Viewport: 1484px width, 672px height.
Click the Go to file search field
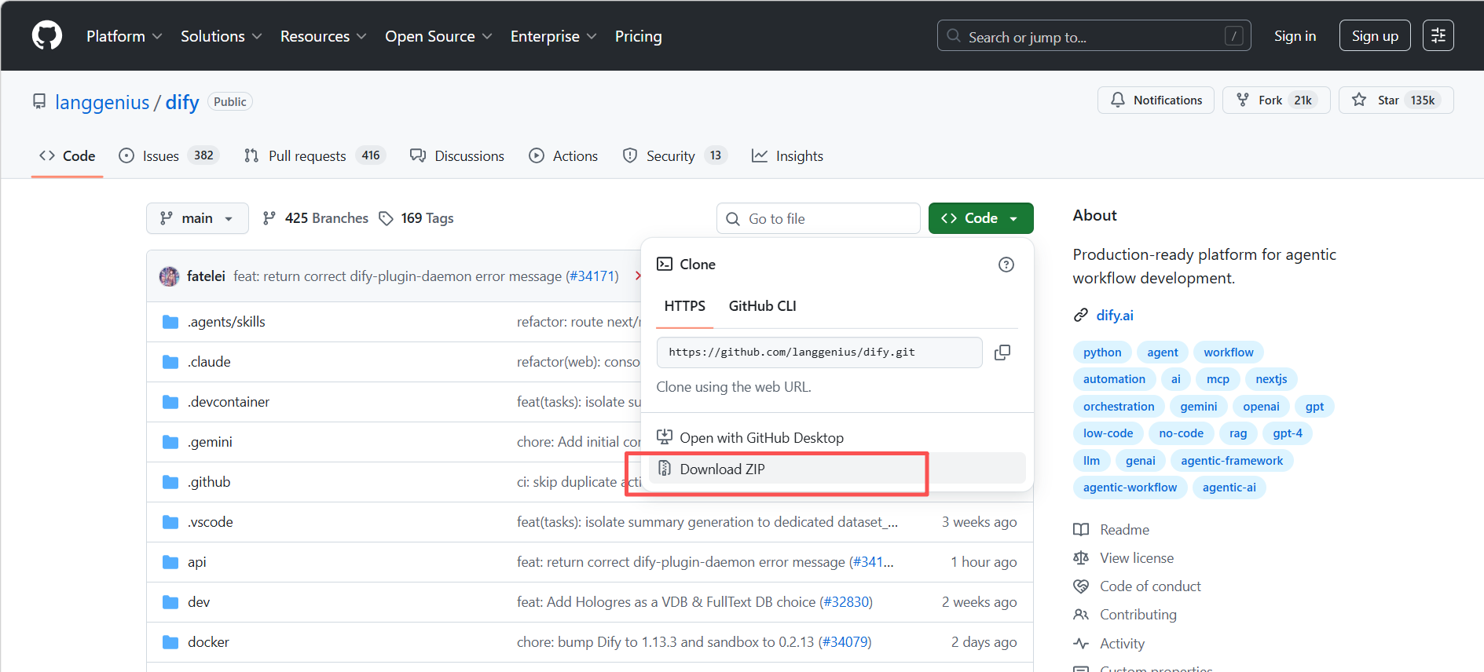click(818, 218)
